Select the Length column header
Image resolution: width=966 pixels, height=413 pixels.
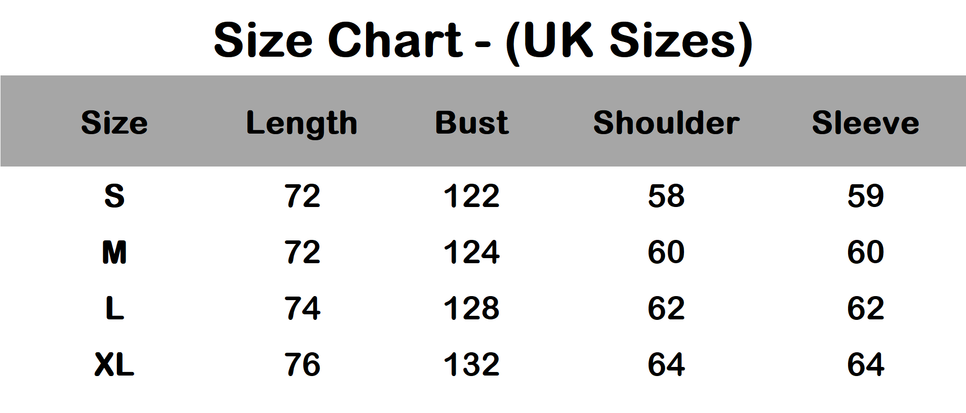[x=302, y=123]
